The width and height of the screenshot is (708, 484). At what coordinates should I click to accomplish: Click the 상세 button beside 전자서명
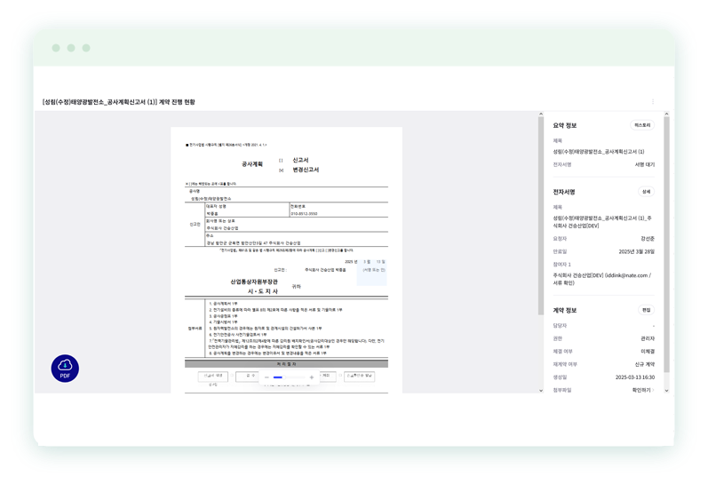tap(646, 191)
